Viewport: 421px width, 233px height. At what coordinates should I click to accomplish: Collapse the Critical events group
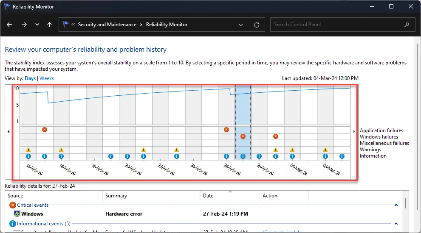(x=396, y=205)
